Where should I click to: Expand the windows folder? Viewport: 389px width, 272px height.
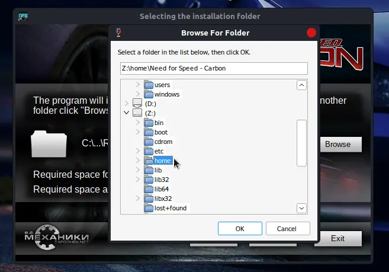click(x=138, y=94)
